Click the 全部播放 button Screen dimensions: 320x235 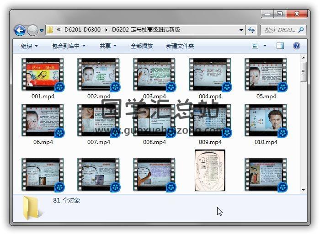(142, 46)
